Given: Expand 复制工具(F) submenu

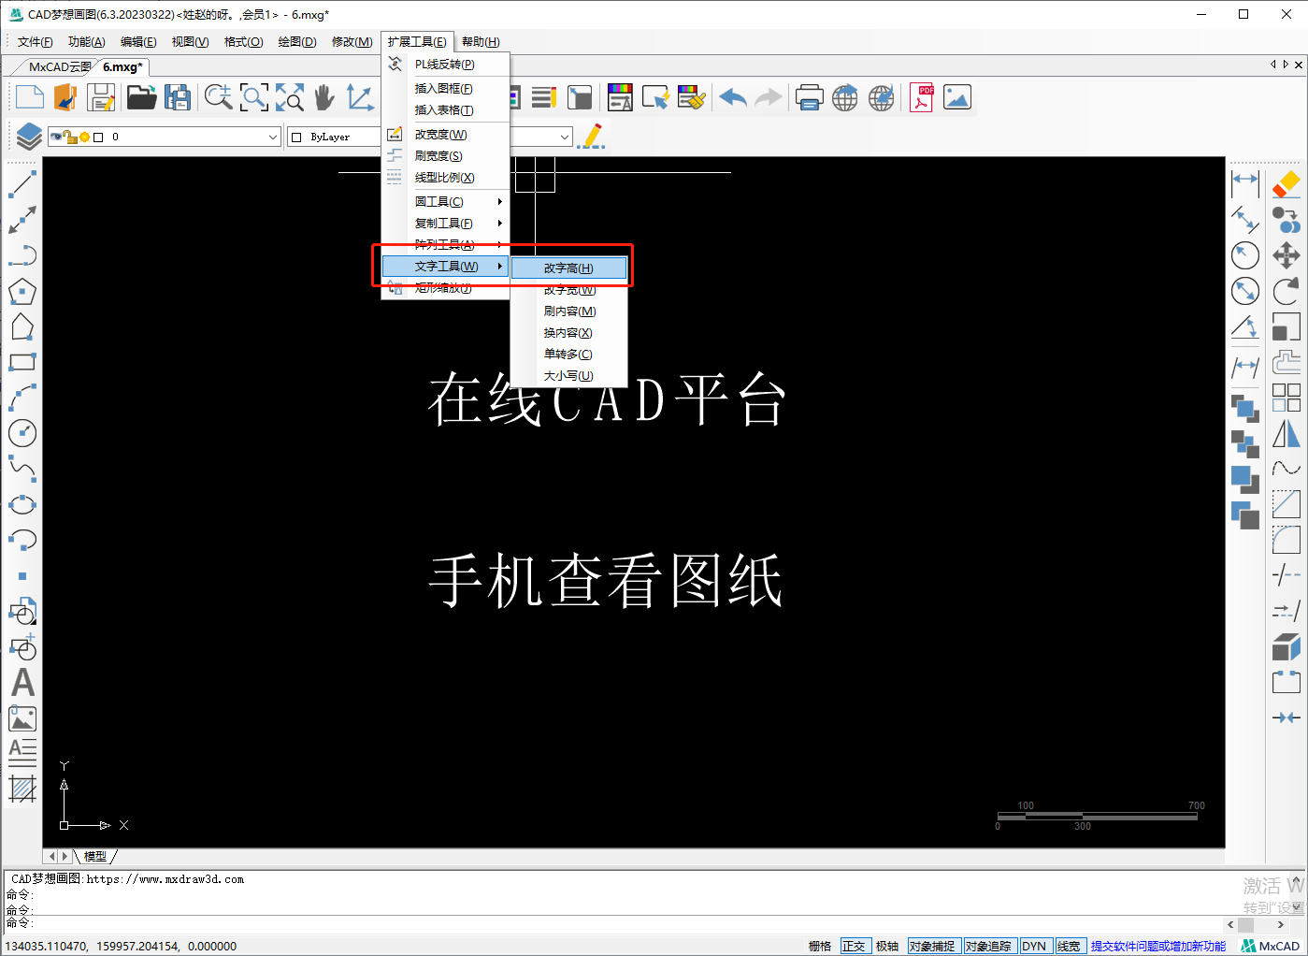Looking at the screenshot, I should [446, 223].
